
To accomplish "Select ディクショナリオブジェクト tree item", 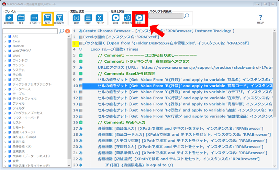I will 32,84.
